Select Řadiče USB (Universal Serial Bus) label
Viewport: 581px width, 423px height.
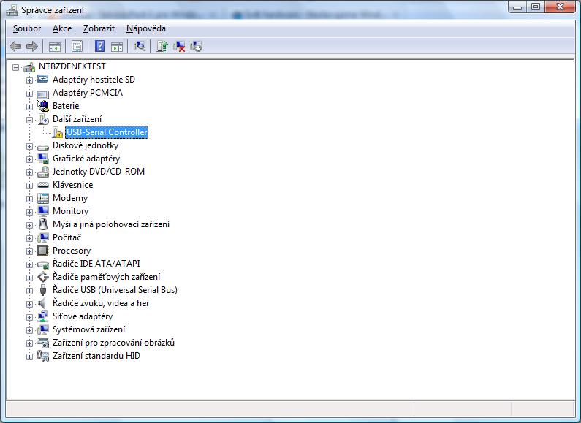pyautogui.click(x=115, y=290)
